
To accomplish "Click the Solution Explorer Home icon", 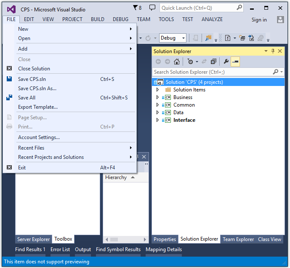I will pos(177,62).
